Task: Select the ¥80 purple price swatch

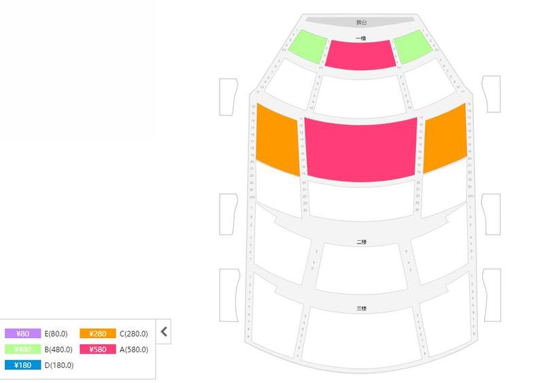Action: [x=23, y=334]
